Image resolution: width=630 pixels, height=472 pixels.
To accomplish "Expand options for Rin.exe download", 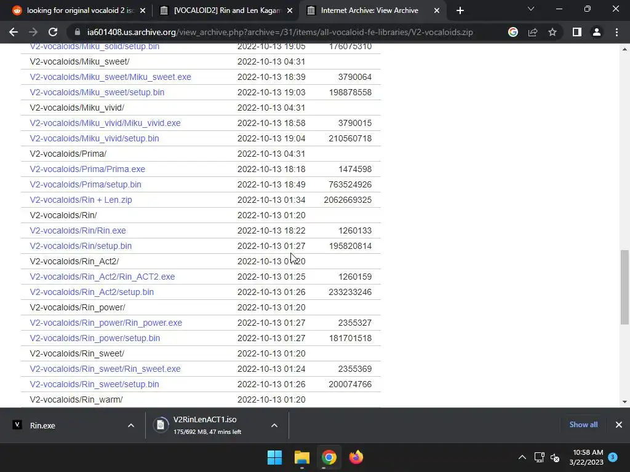I will [131, 425].
